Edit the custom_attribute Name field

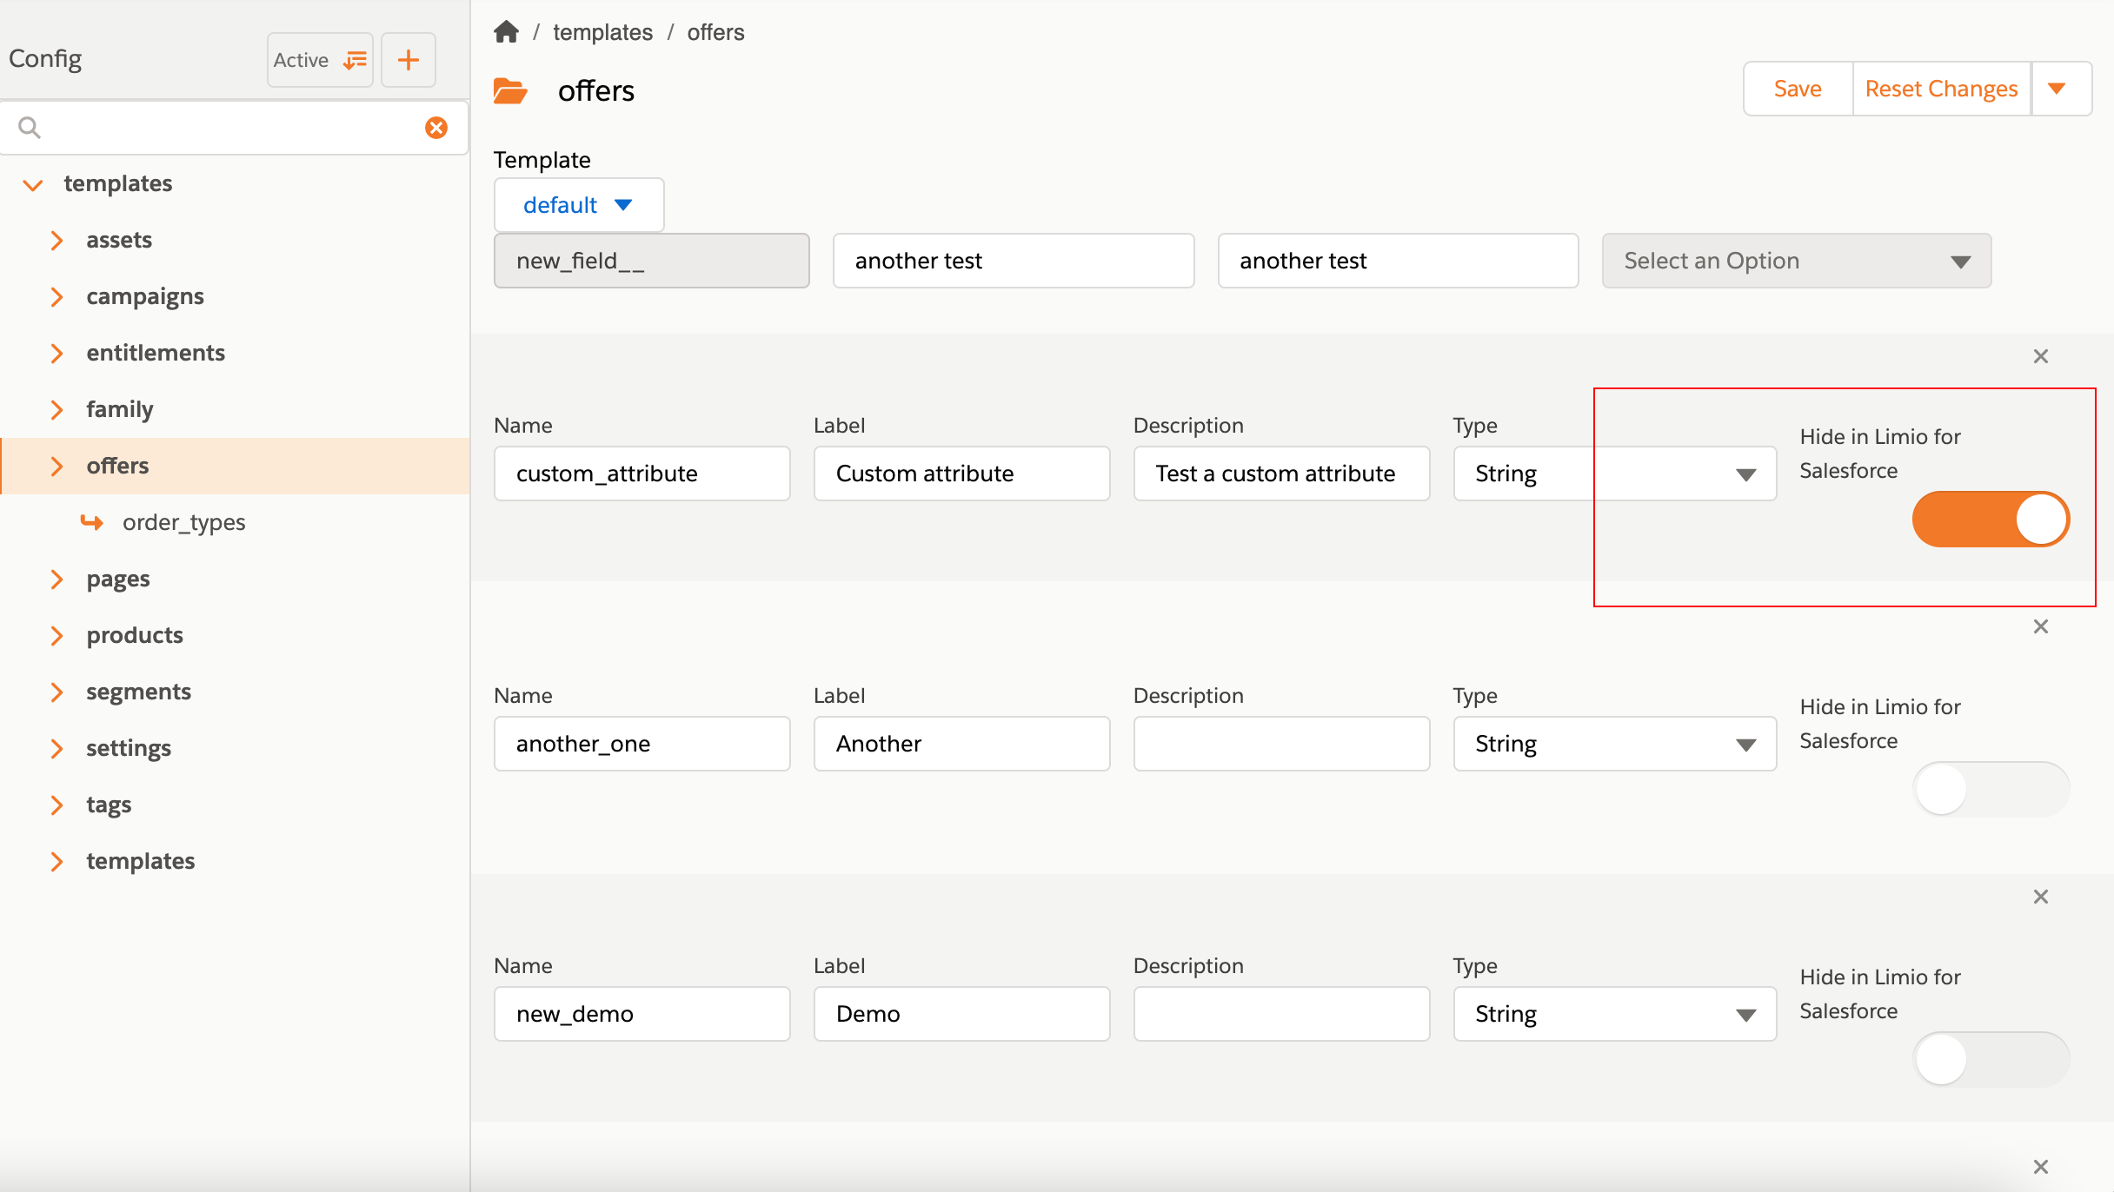click(x=642, y=473)
